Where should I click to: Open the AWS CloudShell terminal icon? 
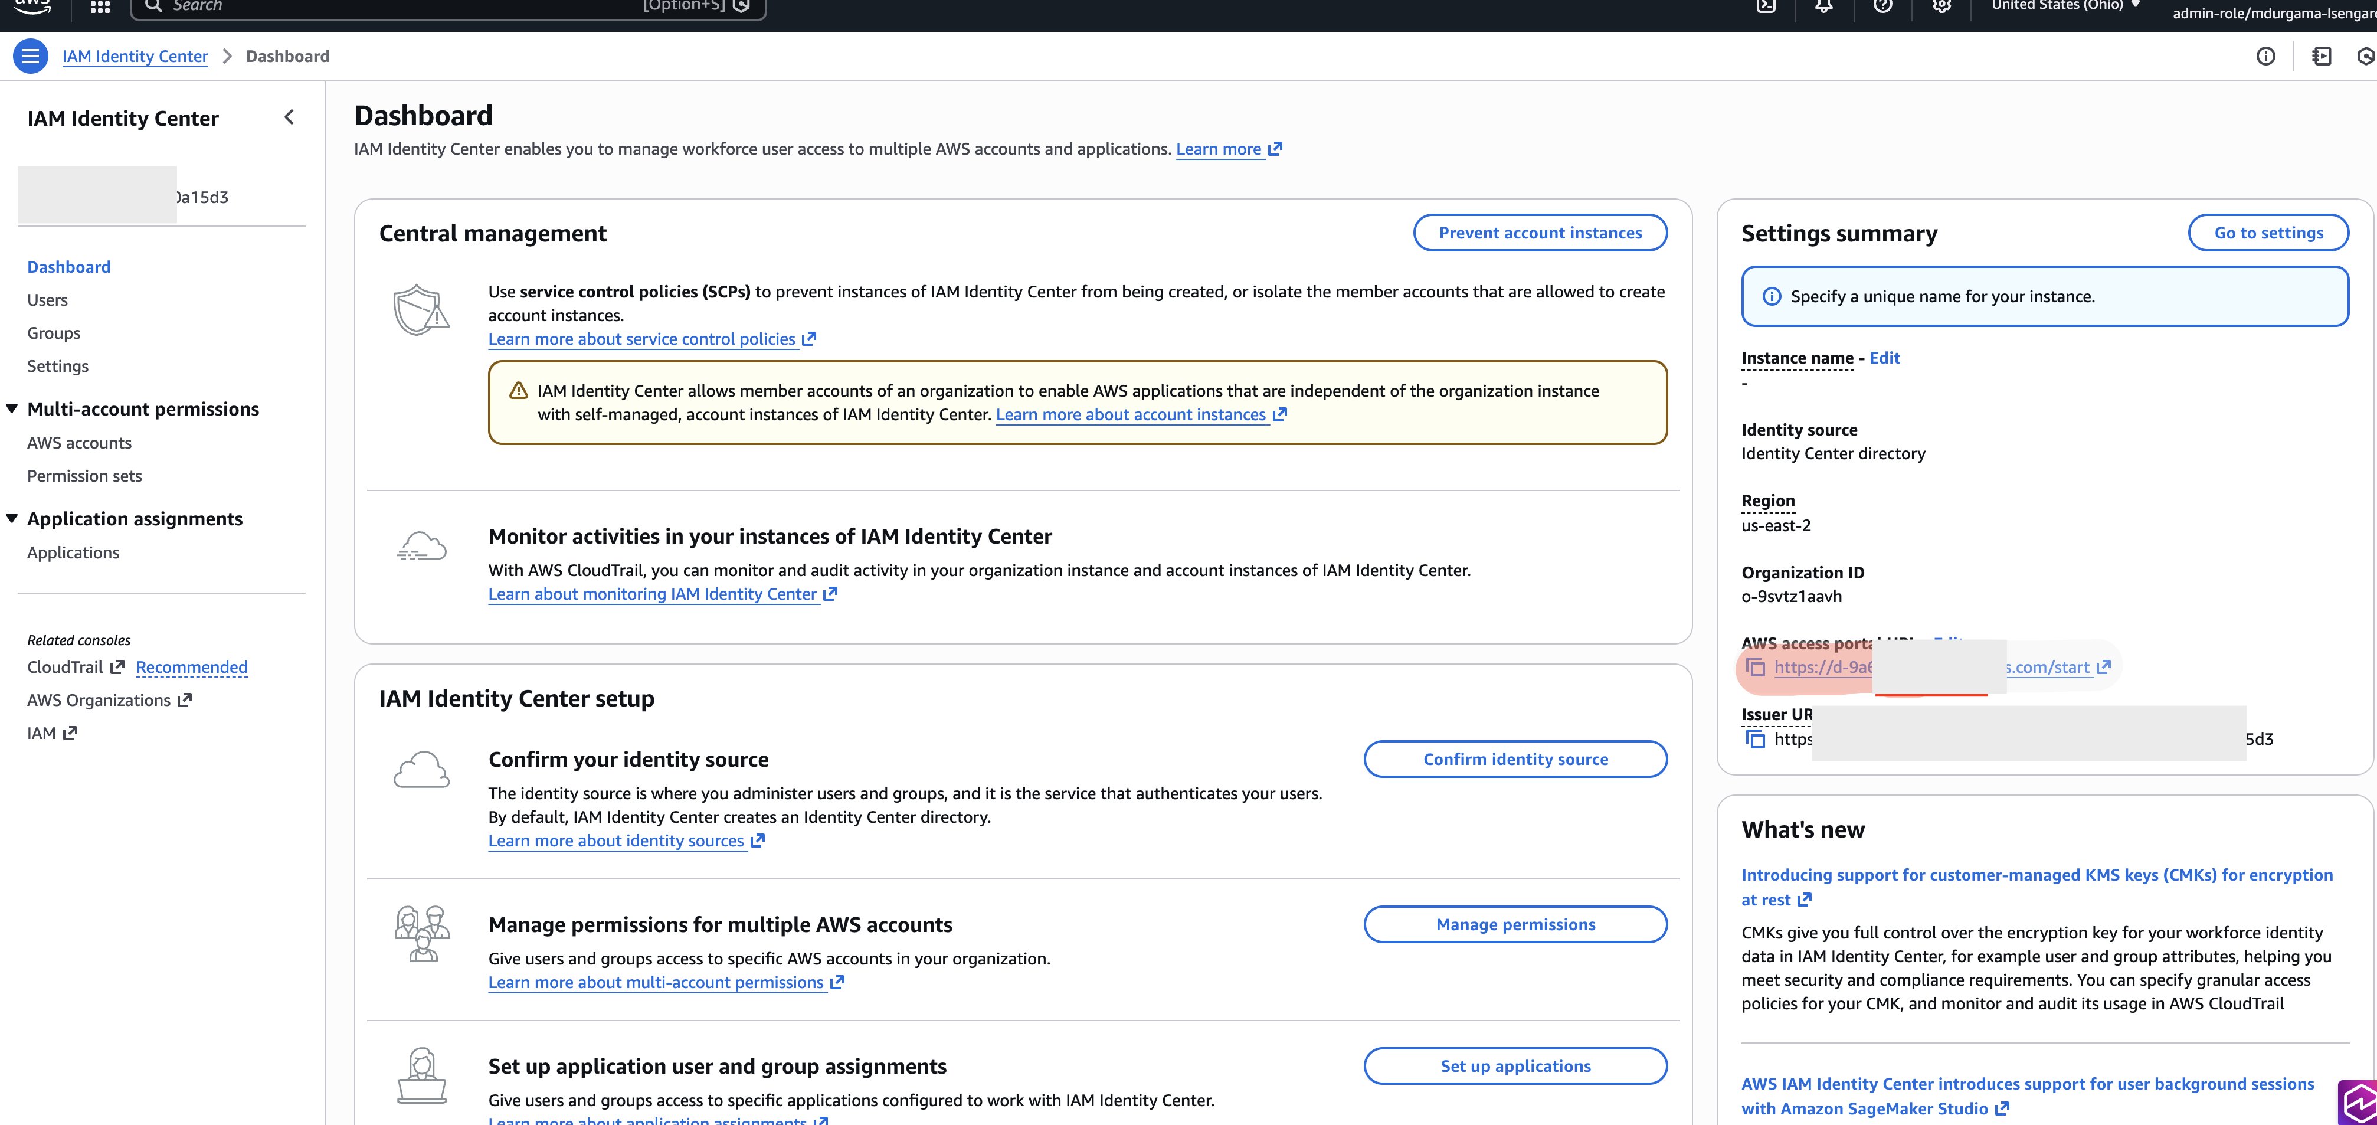(1767, 8)
